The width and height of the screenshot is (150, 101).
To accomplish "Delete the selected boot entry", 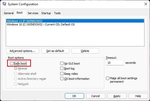I will 85,51.
